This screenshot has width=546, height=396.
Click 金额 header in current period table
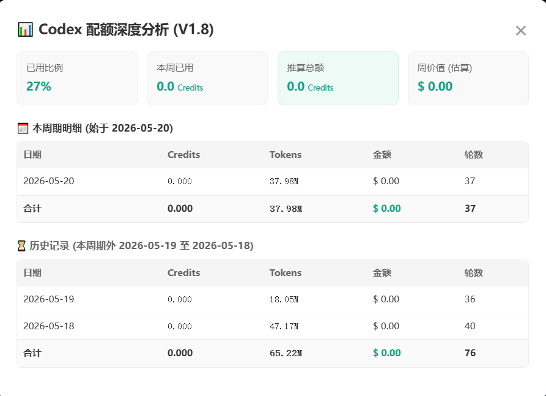[x=382, y=155]
